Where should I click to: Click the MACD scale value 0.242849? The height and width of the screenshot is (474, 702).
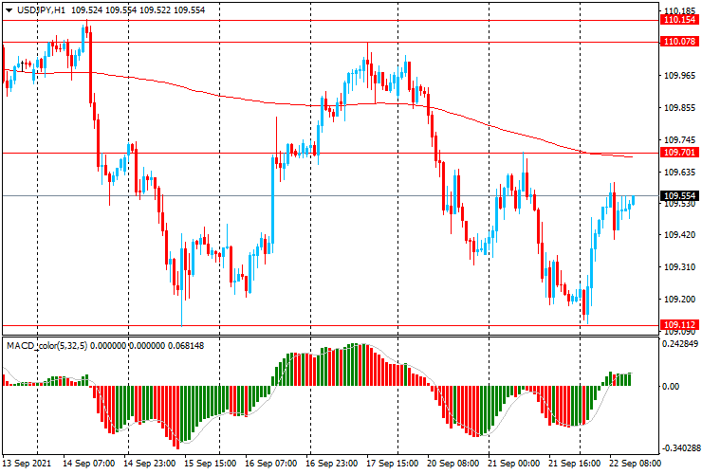pos(680,344)
